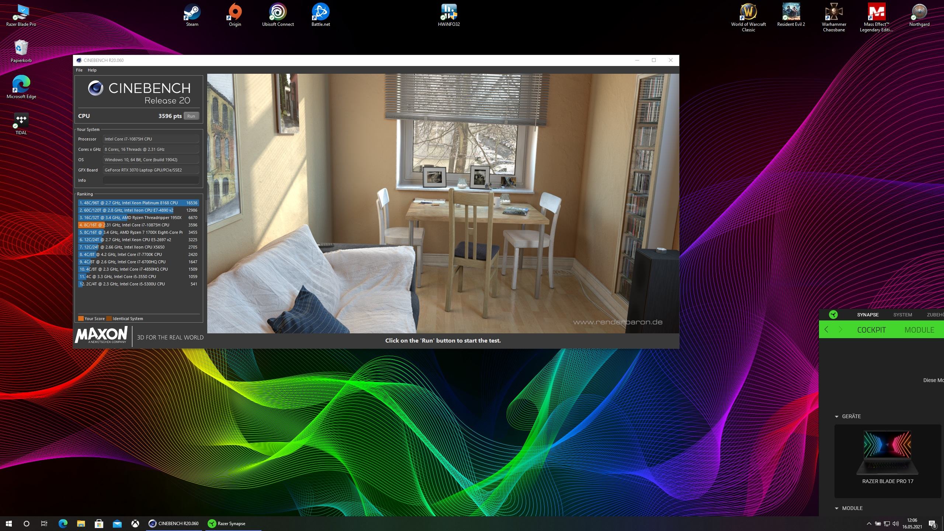The width and height of the screenshot is (944, 531).
Task: Launch Battle.net desktop icon
Action: click(x=320, y=15)
